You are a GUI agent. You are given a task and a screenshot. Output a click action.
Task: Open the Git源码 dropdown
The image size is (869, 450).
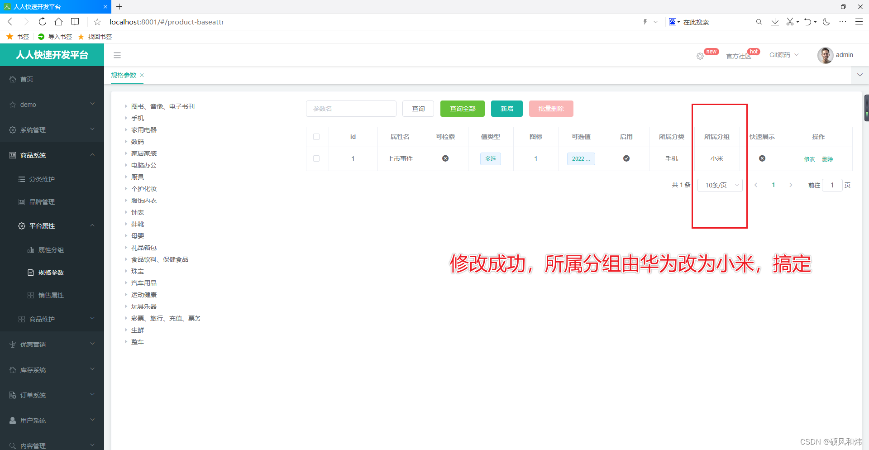click(784, 55)
